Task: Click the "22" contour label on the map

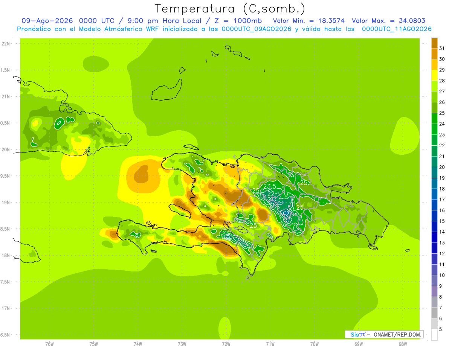Action: 270,194
